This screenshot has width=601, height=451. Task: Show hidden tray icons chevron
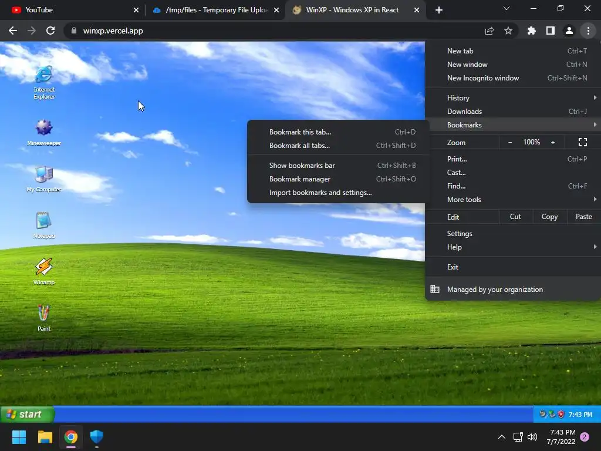coord(501,437)
